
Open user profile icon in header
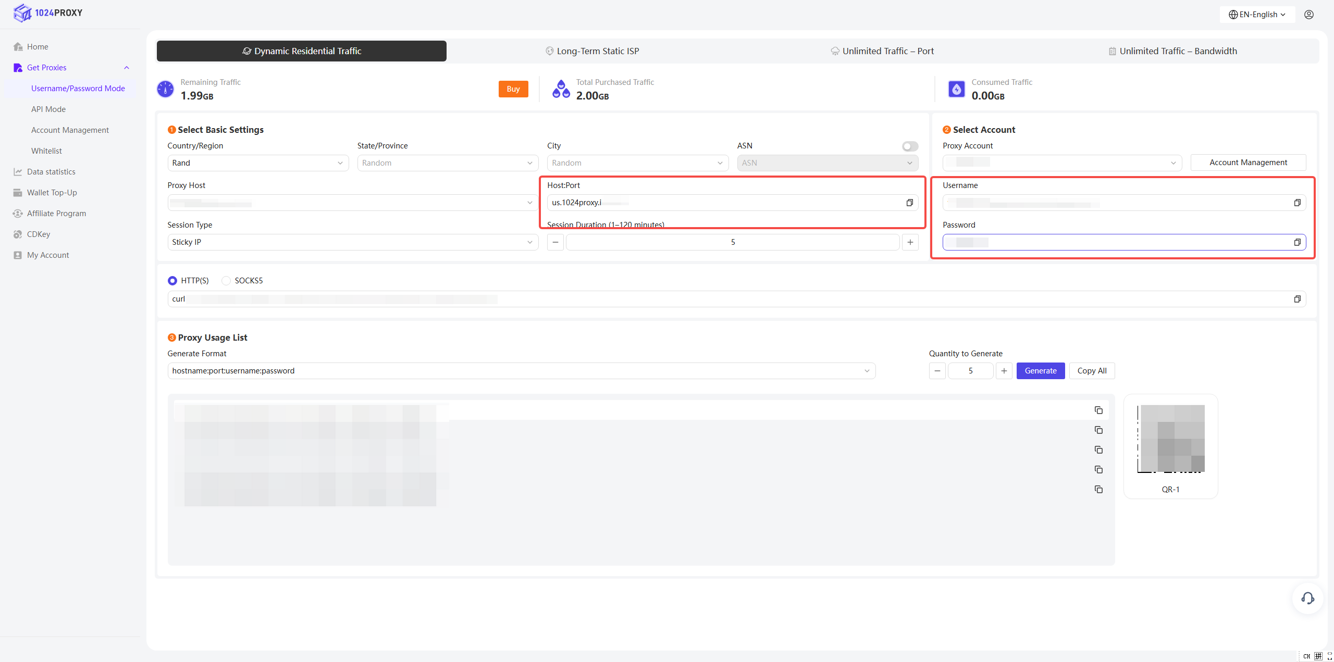1308,15
